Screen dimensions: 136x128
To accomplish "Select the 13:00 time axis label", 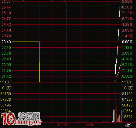I will [62, 125].
